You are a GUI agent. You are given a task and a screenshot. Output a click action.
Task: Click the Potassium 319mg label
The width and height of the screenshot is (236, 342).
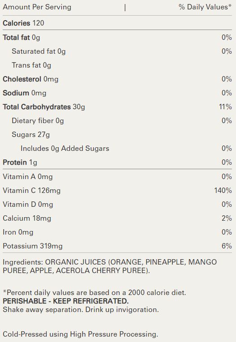(x=33, y=246)
